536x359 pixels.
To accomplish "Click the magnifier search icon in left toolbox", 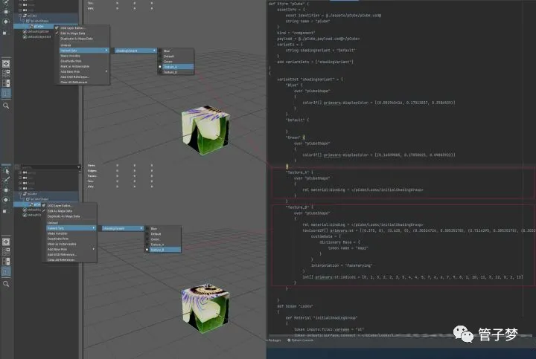I will click(6, 106).
